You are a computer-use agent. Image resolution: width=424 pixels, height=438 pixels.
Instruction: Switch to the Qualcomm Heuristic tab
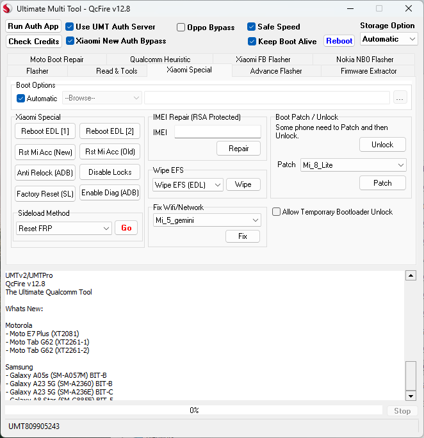(160, 60)
